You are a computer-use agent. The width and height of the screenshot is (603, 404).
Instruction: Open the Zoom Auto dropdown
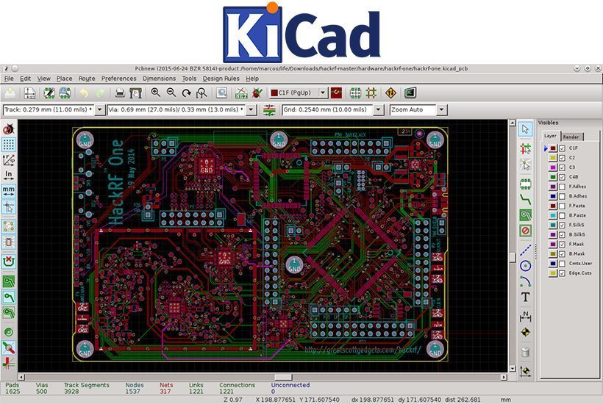(x=441, y=110)
